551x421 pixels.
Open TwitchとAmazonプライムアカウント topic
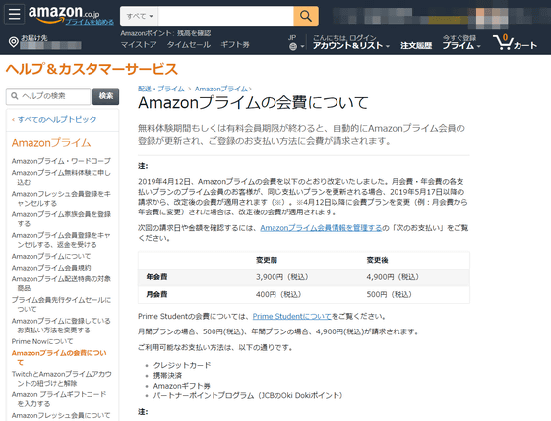pos(61,378)
